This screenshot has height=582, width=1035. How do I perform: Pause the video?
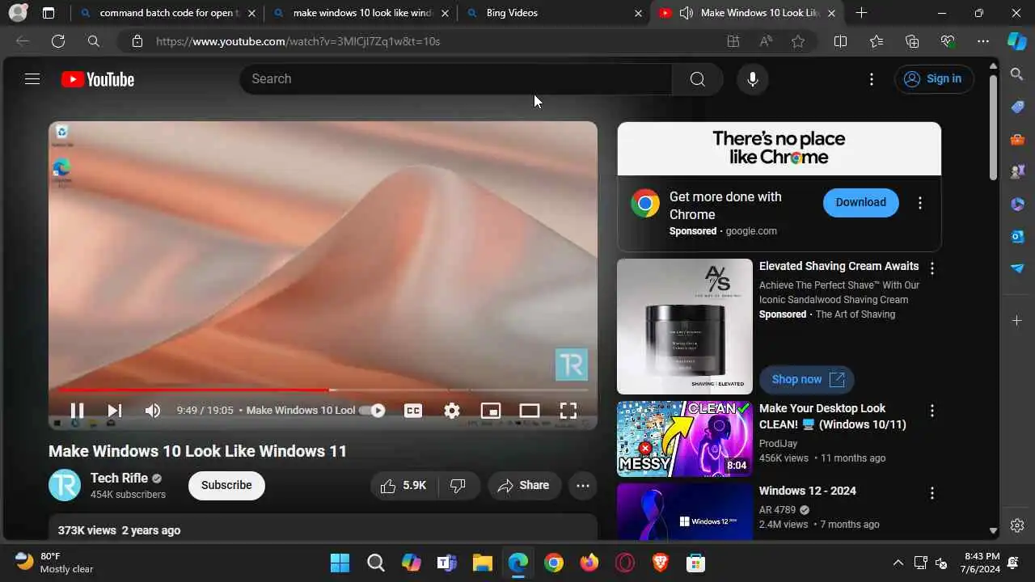[x=77, y=411]
